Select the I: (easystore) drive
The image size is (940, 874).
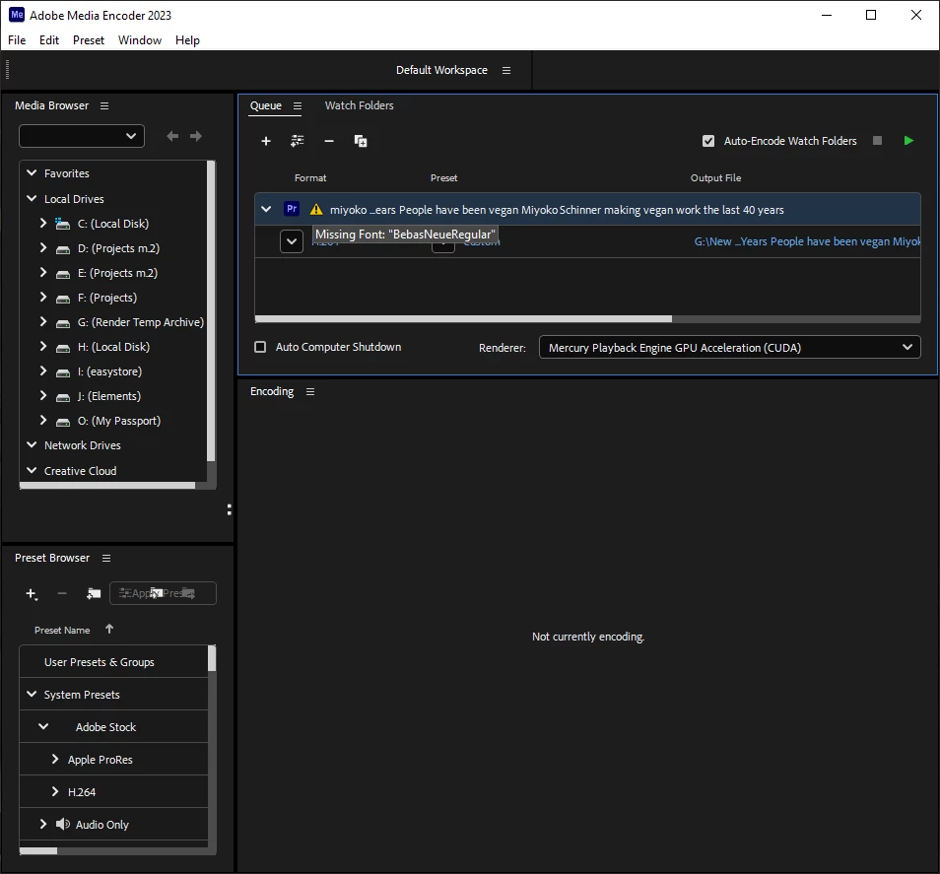coord(109,371)
